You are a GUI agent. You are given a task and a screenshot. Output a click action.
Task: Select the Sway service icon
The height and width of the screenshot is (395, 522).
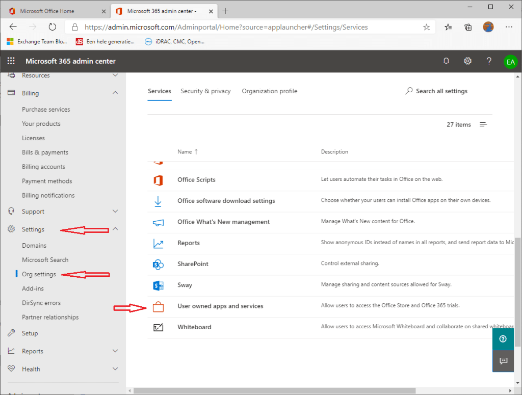158,285
